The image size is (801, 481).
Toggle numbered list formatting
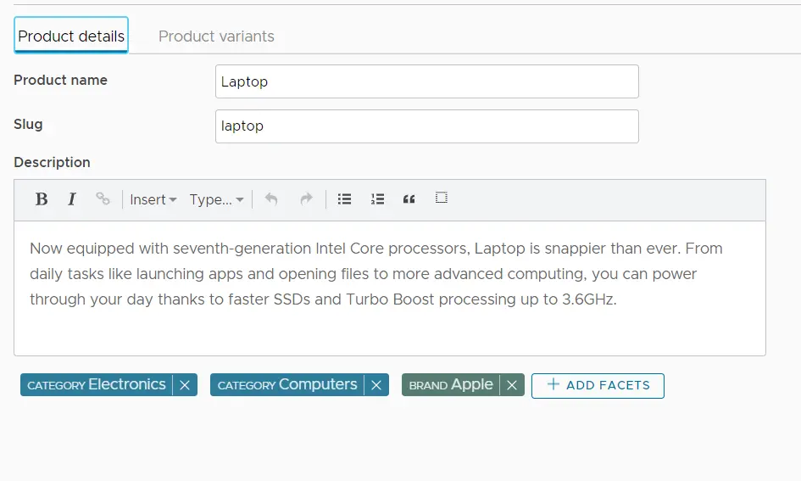[377, 199]
